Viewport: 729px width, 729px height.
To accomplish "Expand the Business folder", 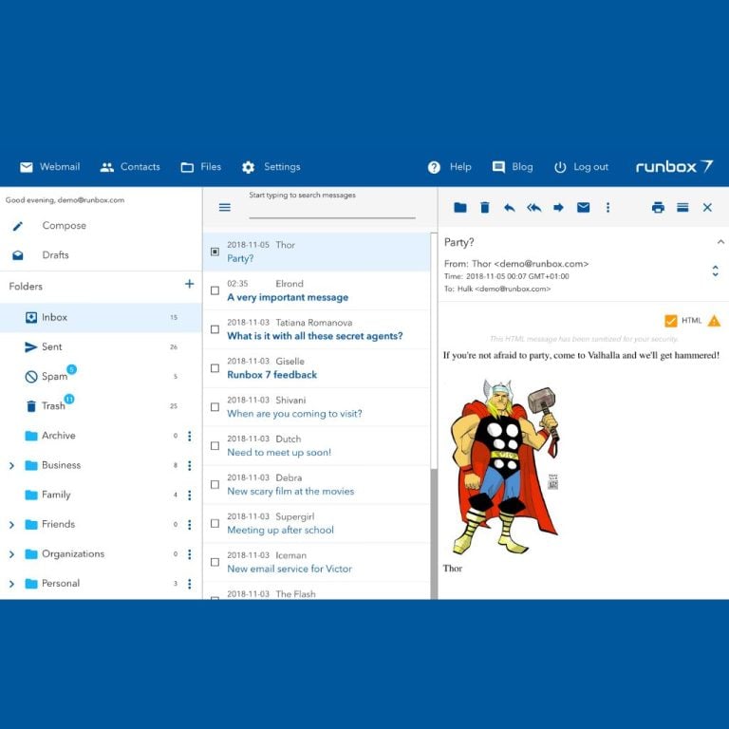I will pos(11,465).
